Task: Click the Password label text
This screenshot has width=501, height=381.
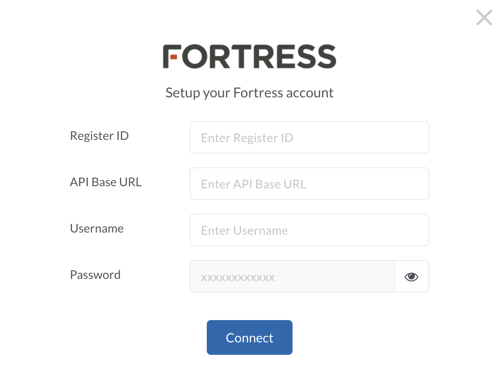Action: 95,275
